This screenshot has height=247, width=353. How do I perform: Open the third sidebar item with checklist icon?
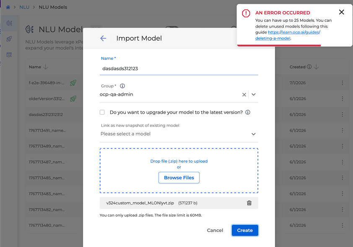9,55
